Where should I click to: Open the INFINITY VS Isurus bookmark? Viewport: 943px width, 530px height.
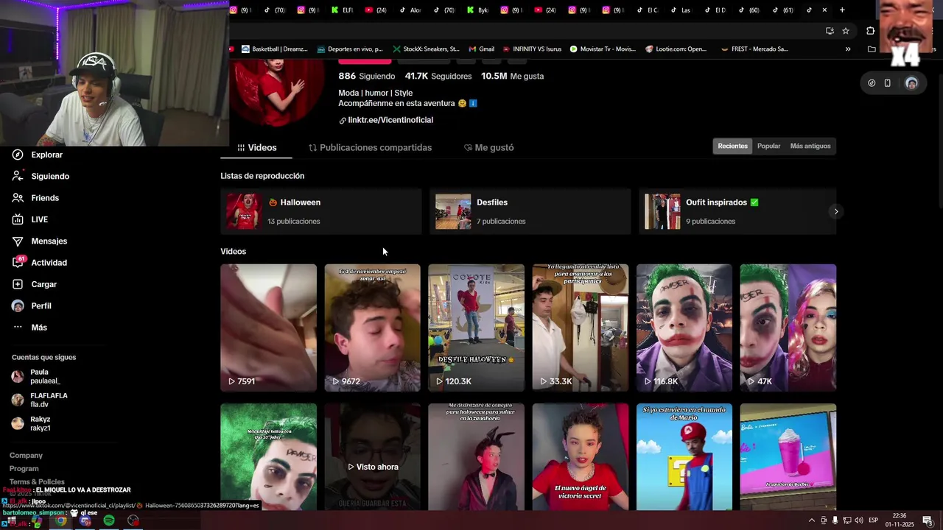(531, 49)
